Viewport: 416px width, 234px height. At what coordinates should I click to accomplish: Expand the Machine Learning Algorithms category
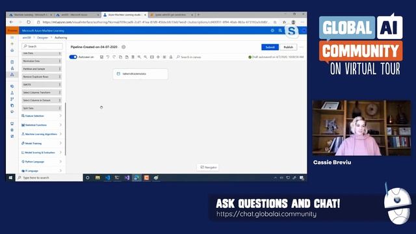pyautogui.click(x=42, y=135)
